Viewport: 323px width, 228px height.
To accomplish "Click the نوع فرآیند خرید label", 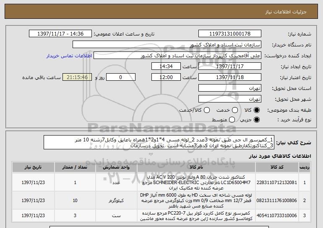I will pyautogui.click(x=294, y=120).
